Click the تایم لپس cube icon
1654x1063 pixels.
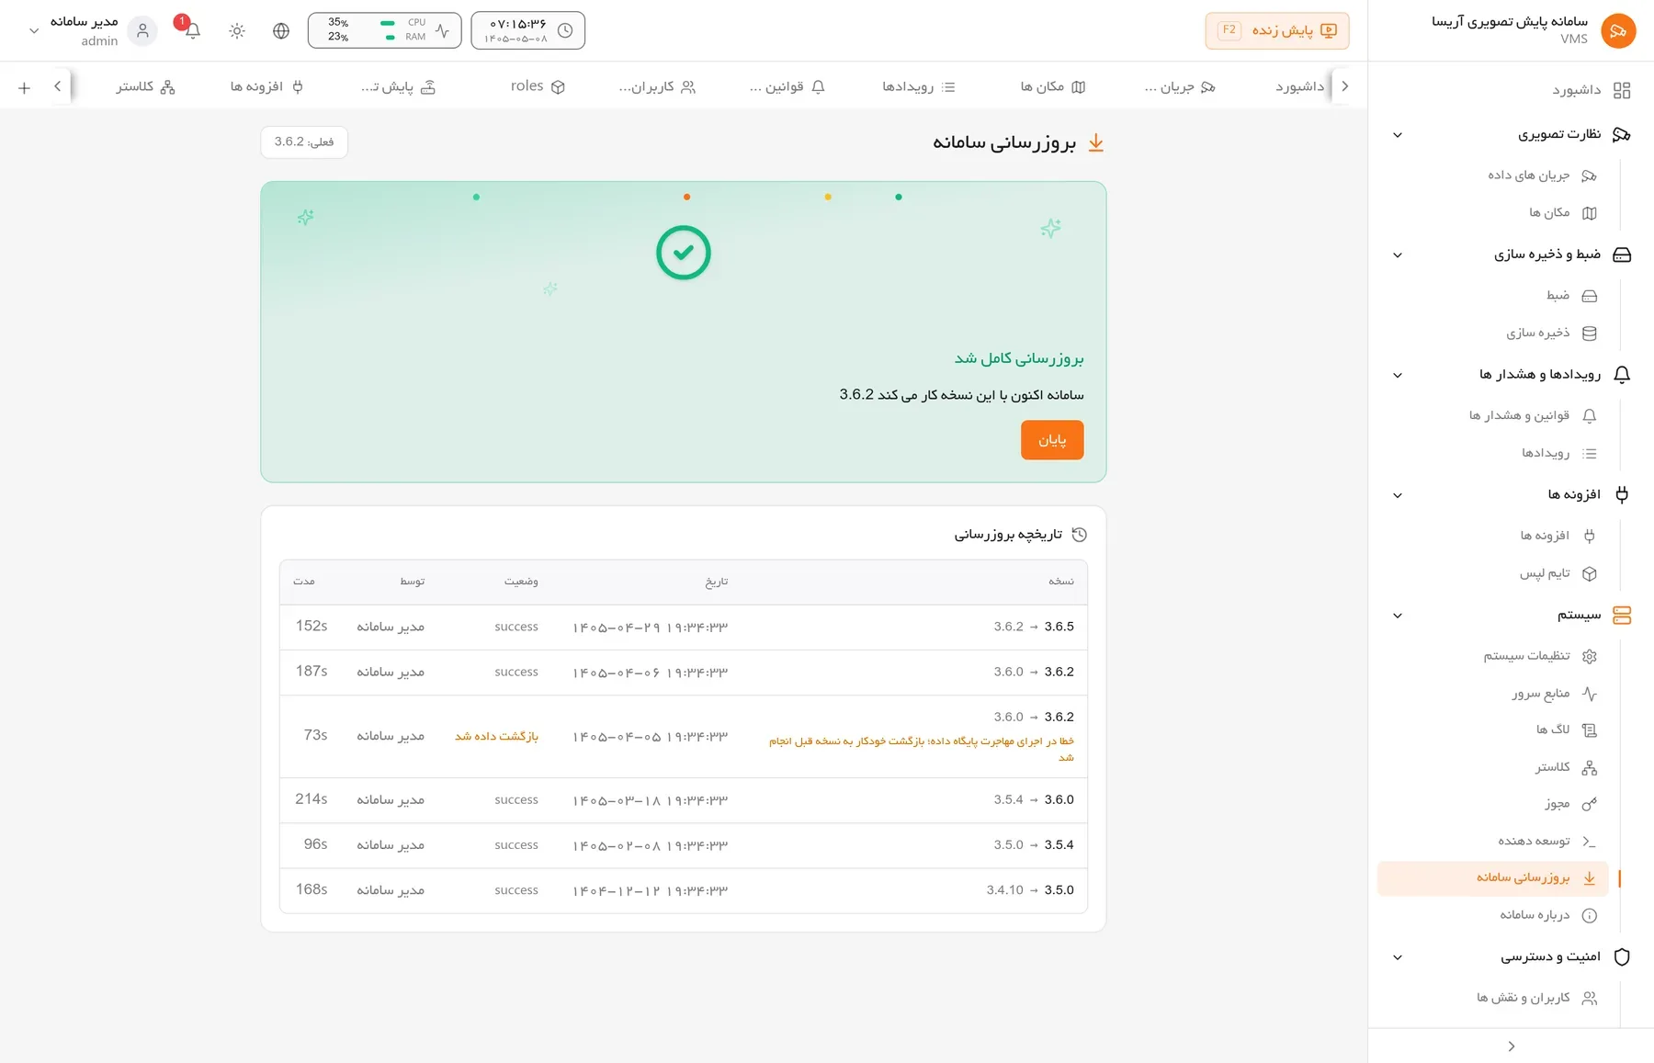click(x=1590, y=573)
